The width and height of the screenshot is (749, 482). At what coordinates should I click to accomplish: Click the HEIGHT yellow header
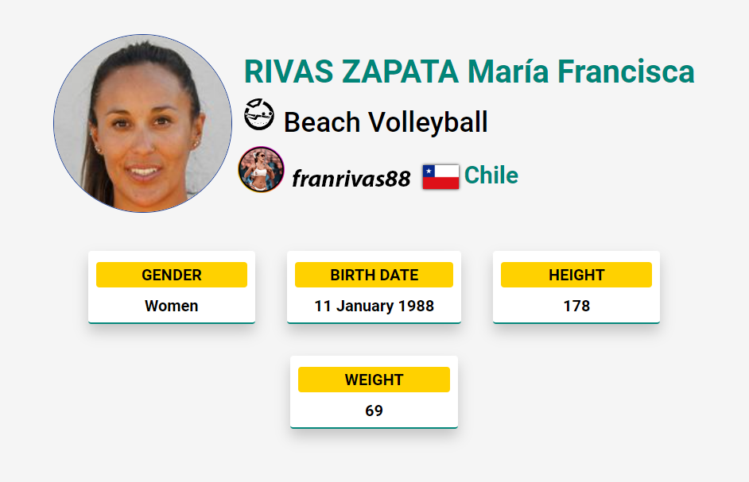click(x=576, y=275)
